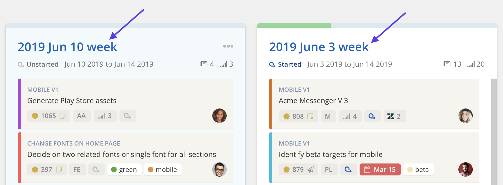Click the workflow state icon on Acme Messenger V 3
The height and width of the screenshot is (185, 503).
(373, 116)
